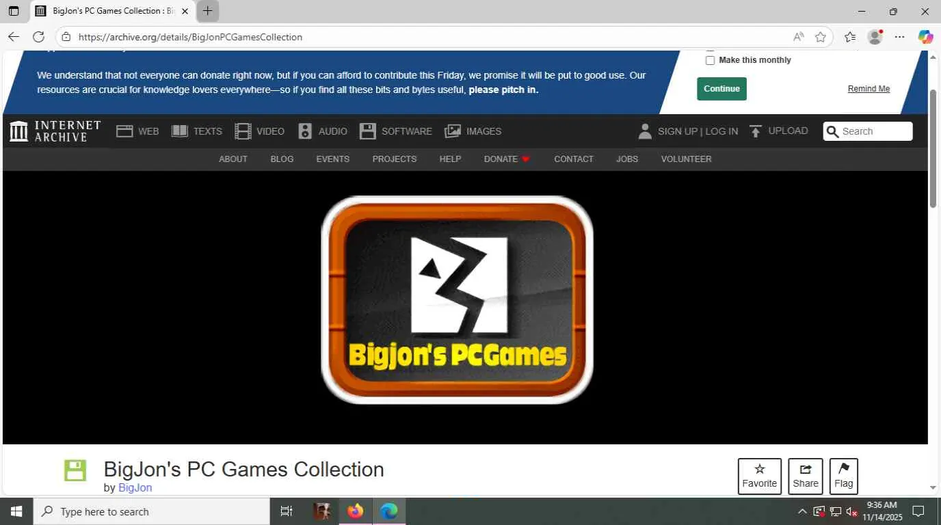Click the user avatar icon beside Sign Up
This screenshot has height=525, width=941.
[x=644, y=131]
